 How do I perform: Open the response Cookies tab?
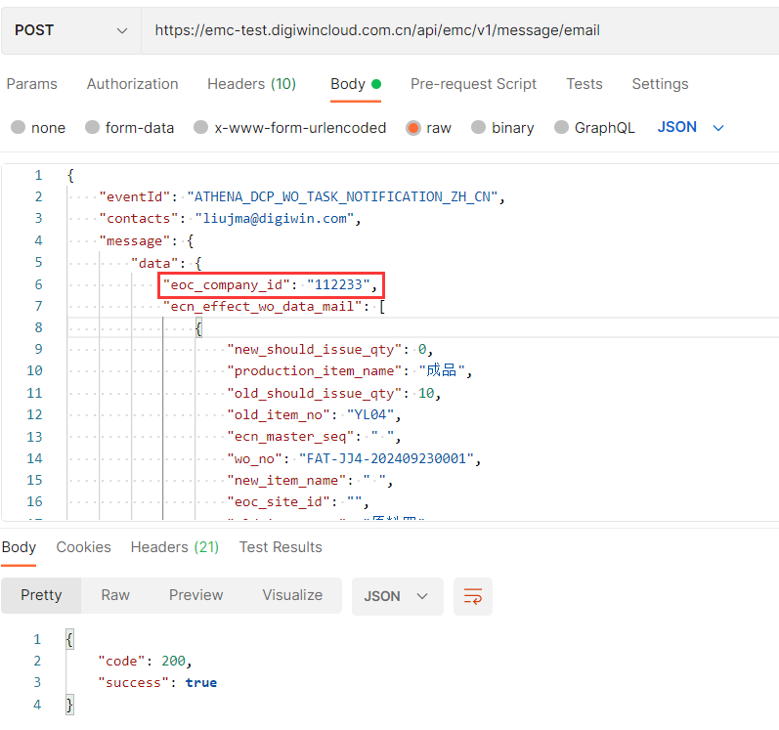83,547
